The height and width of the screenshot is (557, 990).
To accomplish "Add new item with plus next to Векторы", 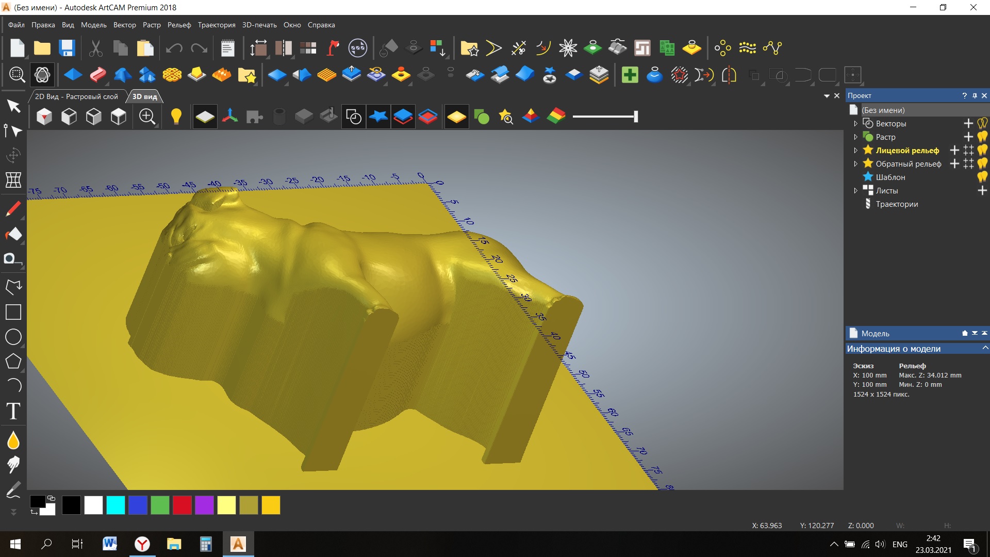I will pos(968,123).
